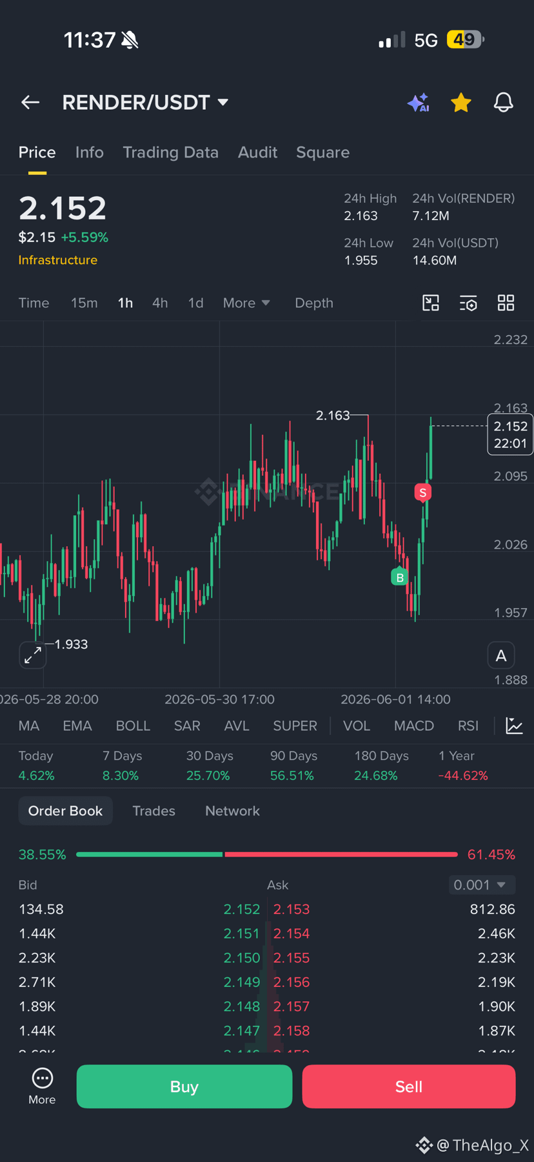Select the 15m chart interval
Screen dimensions: 534x1162
[84, 303]
